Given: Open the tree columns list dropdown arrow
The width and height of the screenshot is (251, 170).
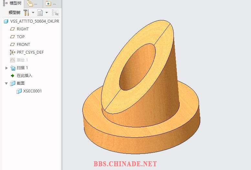Looking at the screenshot, I should [x=47, y=13].
